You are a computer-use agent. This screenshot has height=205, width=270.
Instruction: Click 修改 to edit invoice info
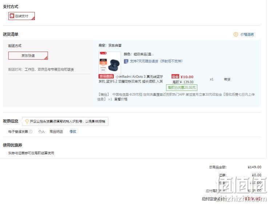73,132
